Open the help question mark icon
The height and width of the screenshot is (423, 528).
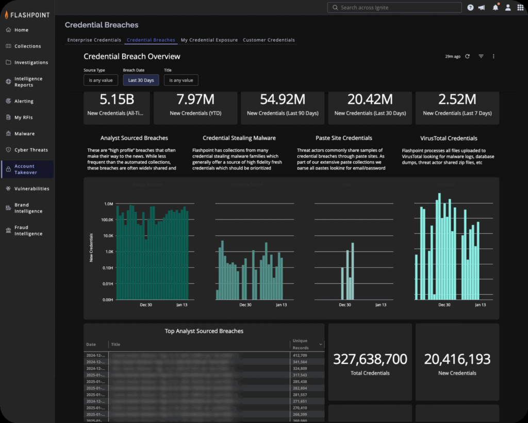[x=470, y=7]
